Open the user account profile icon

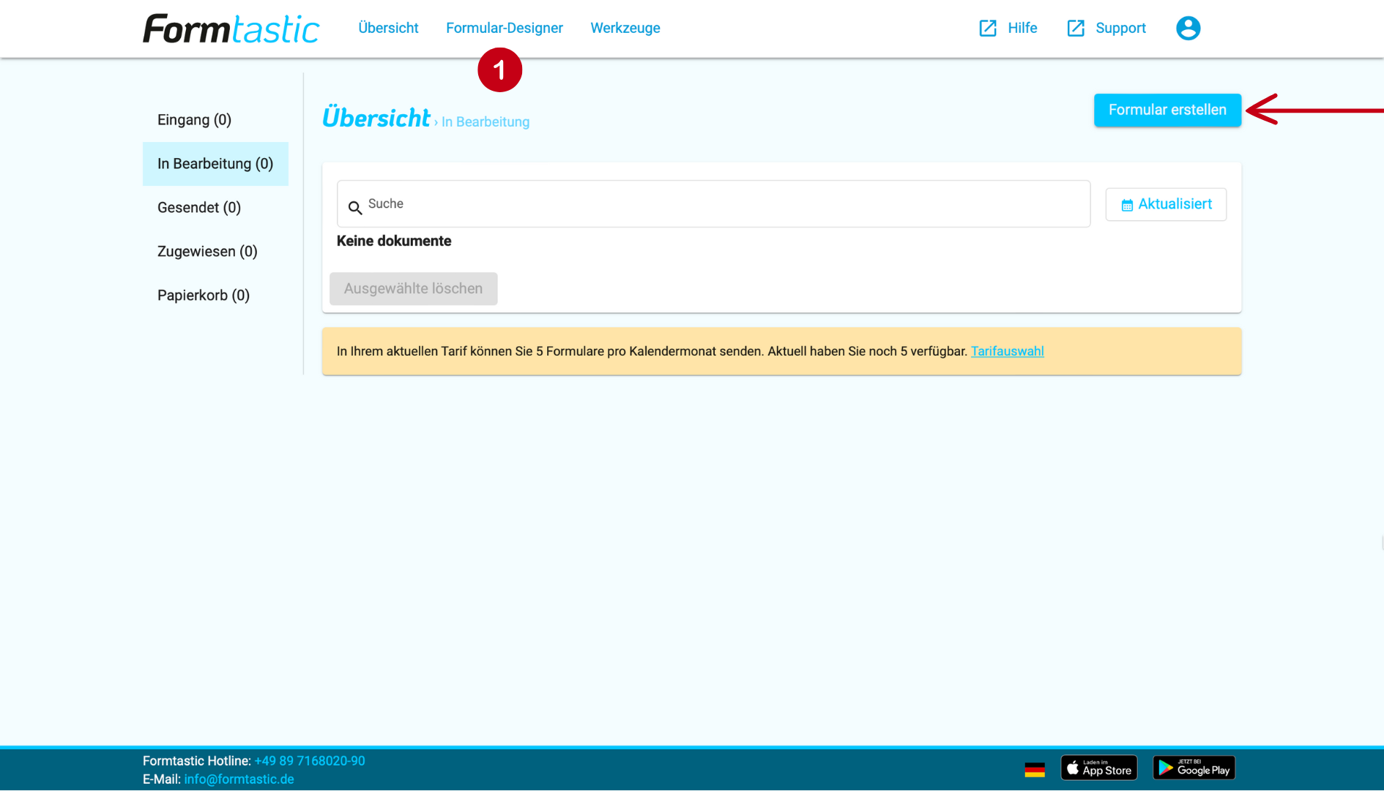[x=1188, y=28]
